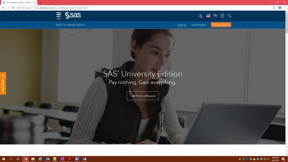Screen dimensions: 288x162
Task: Bookmark this page with the star
Action: pyautogui.click(x=274, y=8)
